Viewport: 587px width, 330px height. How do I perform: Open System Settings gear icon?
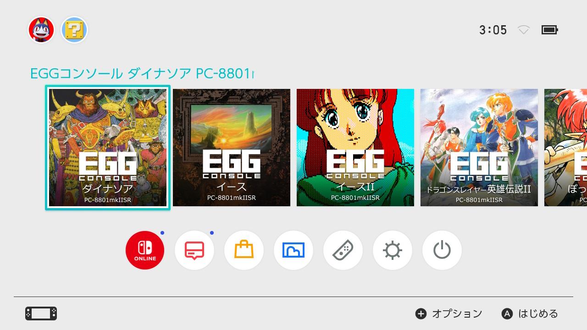393,250
